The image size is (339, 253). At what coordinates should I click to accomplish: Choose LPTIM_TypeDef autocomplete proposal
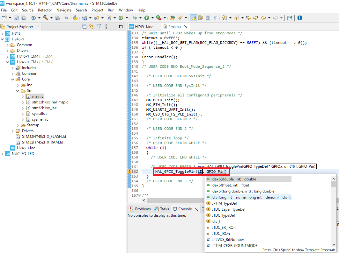tap(224, 203)
